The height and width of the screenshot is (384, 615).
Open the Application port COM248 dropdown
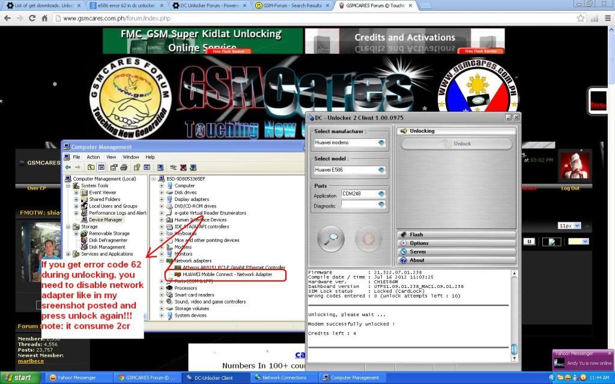[x=381, y=194]
